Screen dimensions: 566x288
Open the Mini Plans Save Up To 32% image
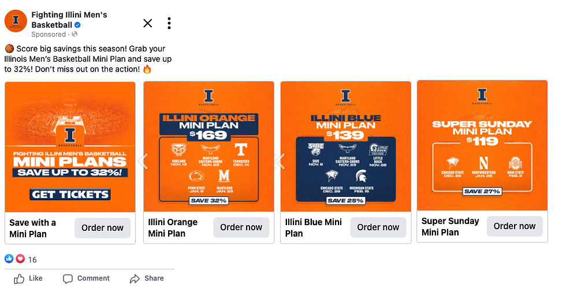coord(70,147)
